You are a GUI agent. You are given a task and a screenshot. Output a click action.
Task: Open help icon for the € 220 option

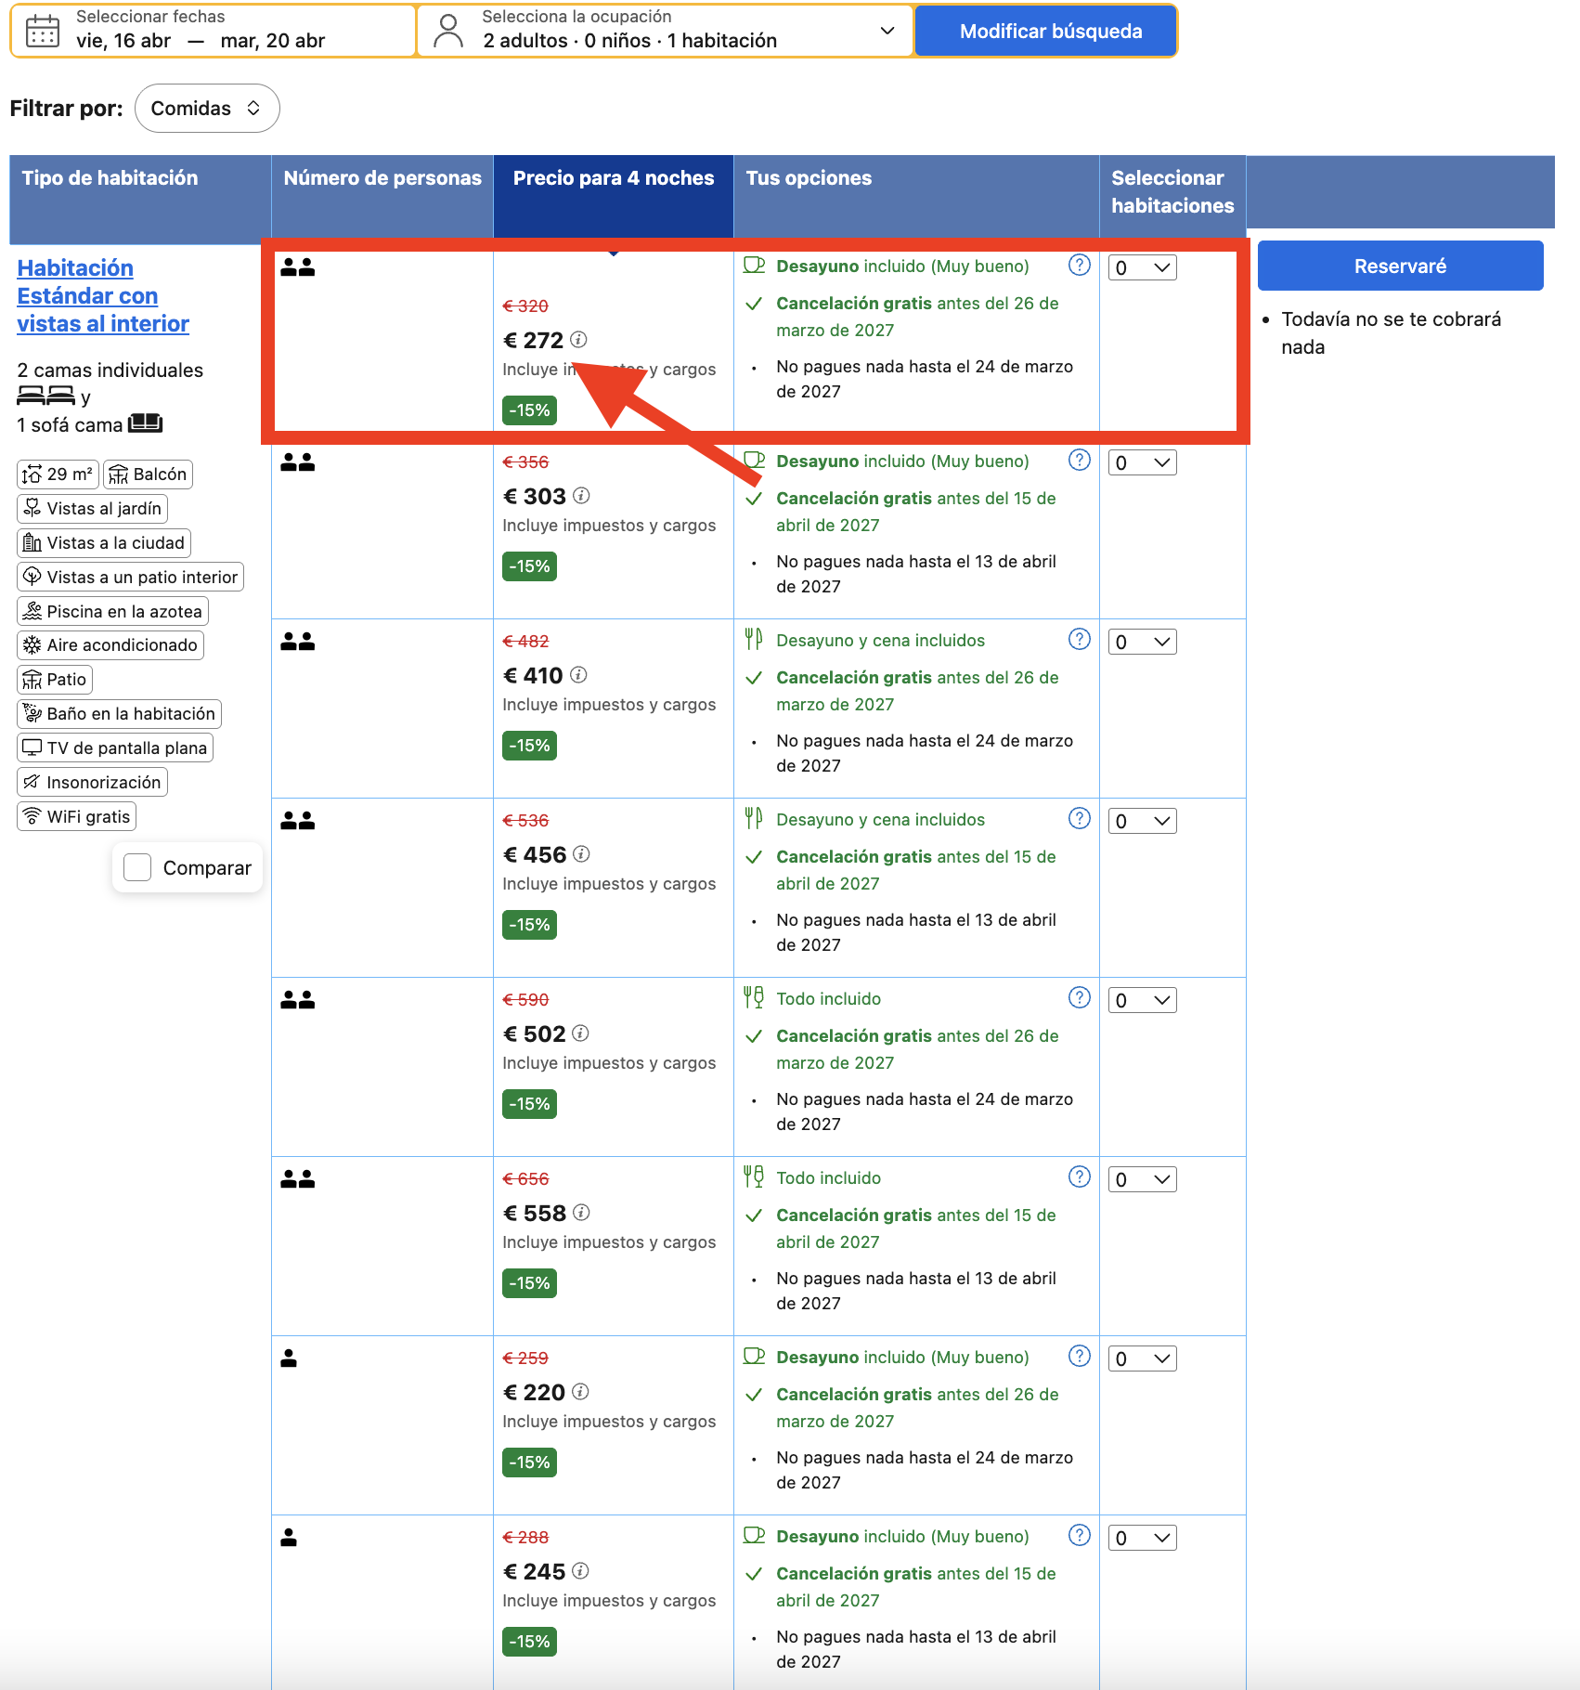(1080, 1357)
